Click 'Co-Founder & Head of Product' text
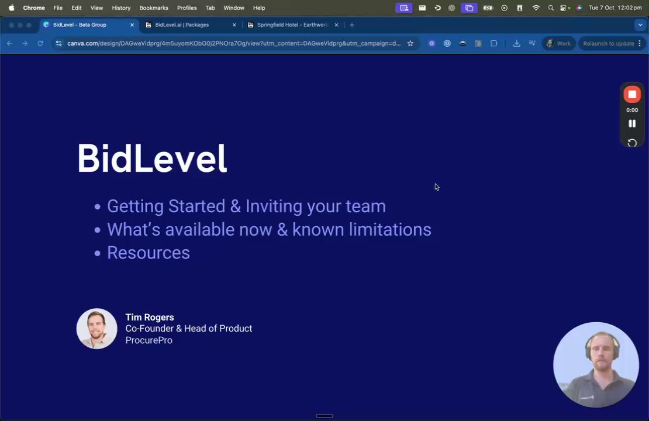649x421 pixels. point(189,328)
